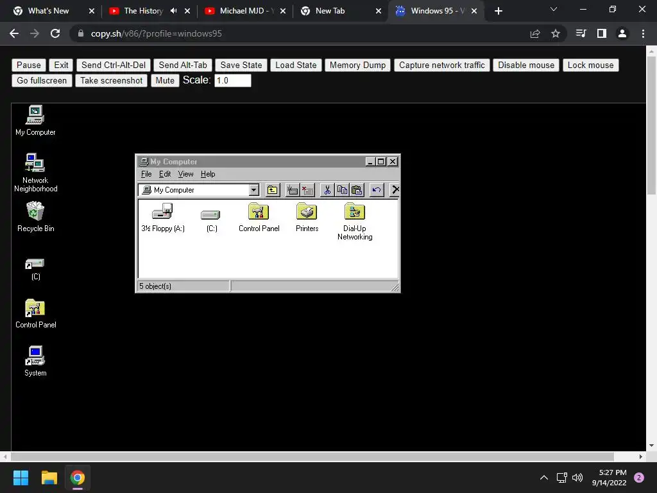Select Network Neighborhood desktop icon

tap(36, 173)
